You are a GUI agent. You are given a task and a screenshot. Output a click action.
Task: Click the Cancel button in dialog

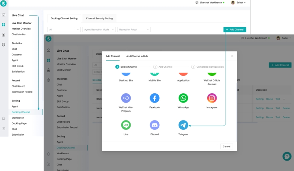226,146
